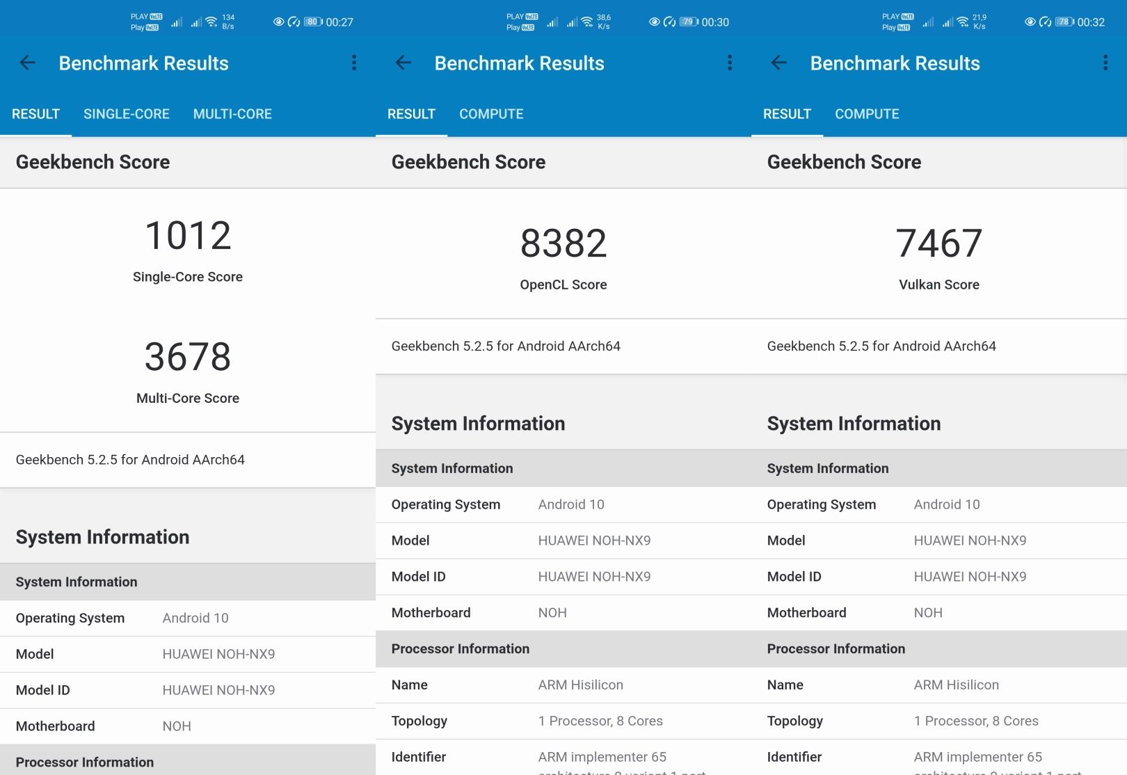This screenshot has height=775, width=1127.
Task: Tap Identifier row in OpenCL screen
Action: pyautogui.click(x=563, y=758)
